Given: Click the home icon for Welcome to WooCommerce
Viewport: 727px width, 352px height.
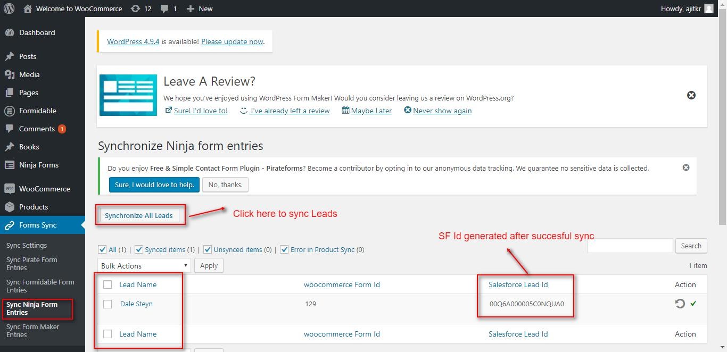Looking at the screenshot, I should pyautogui.click(x=28, y=9).
